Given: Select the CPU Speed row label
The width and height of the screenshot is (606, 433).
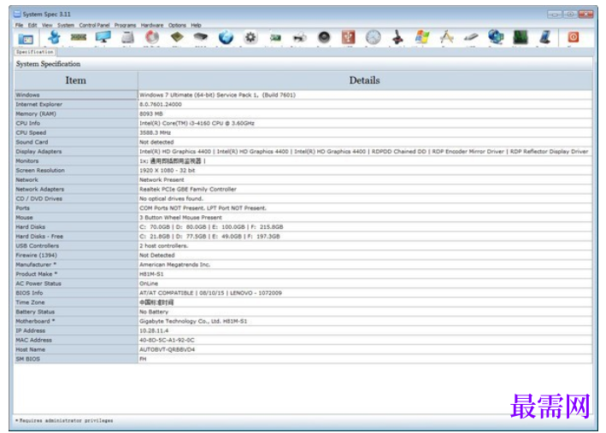Looking at the screenshot, I should click(x=31, y=132).
